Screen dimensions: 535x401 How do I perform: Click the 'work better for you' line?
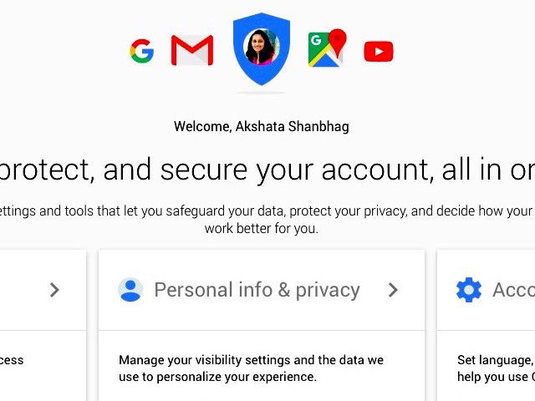(261, 228)
